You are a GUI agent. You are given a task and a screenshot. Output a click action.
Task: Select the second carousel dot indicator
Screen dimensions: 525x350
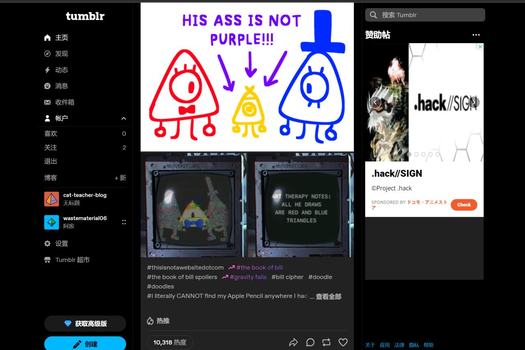pos(416,155)
